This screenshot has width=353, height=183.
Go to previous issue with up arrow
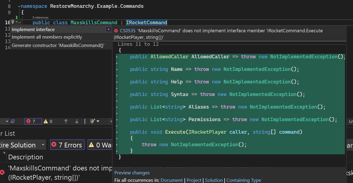pos(66,121)
